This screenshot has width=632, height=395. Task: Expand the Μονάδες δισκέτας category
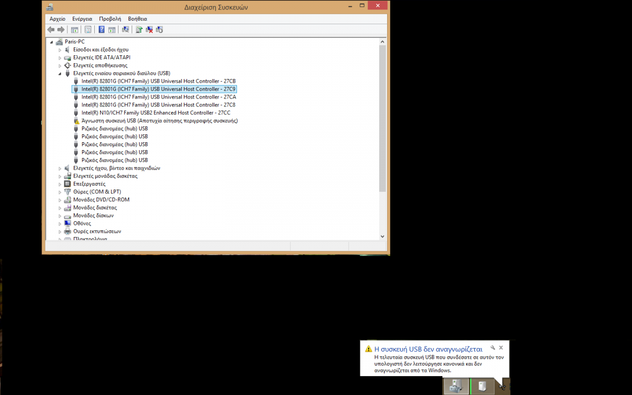coord(60,208)
